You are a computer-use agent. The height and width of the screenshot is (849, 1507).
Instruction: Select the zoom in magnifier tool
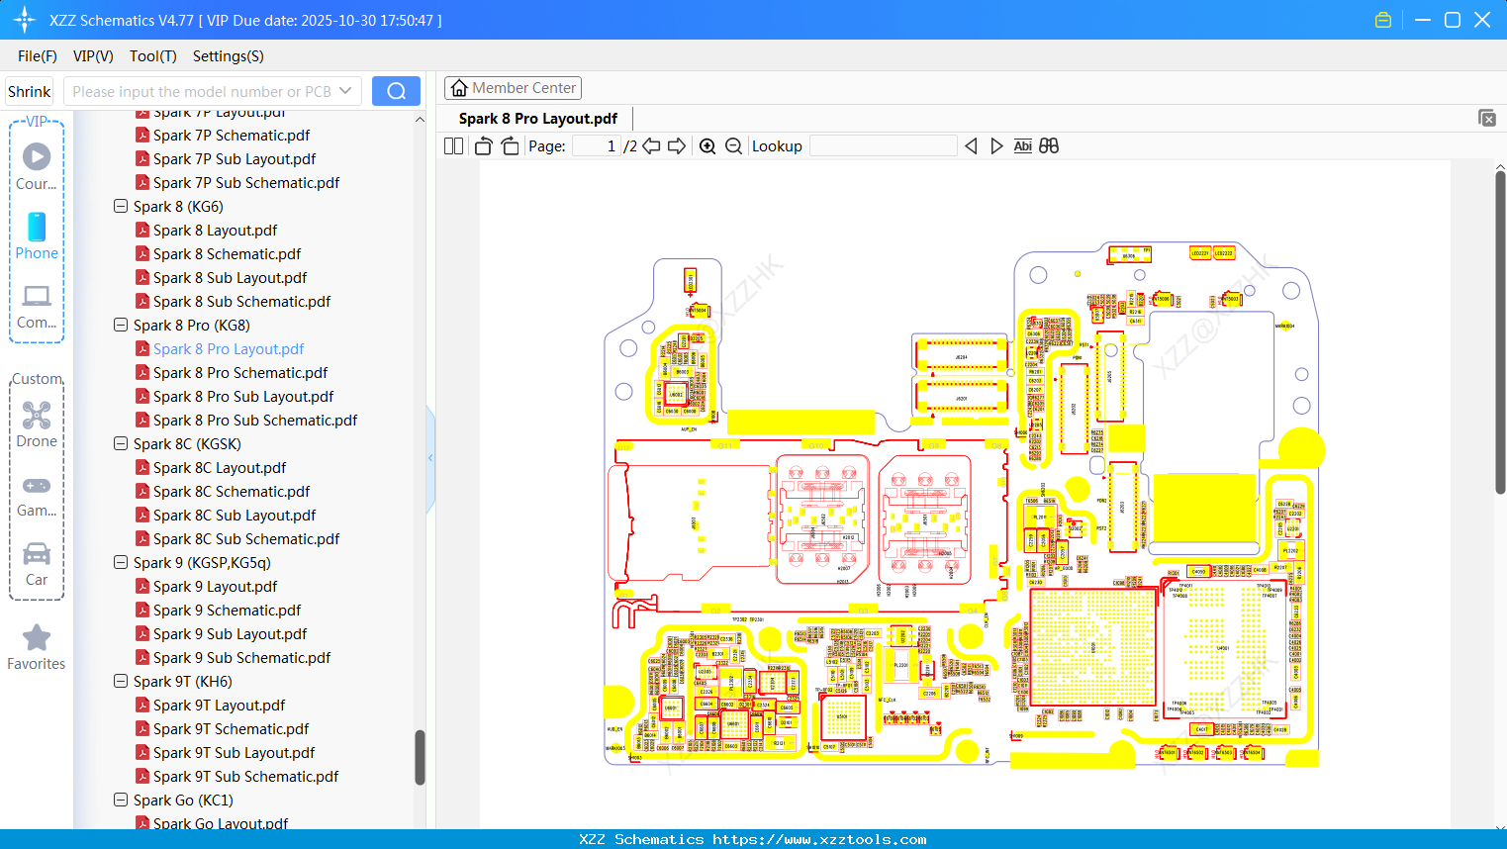(x=707, y=145)
